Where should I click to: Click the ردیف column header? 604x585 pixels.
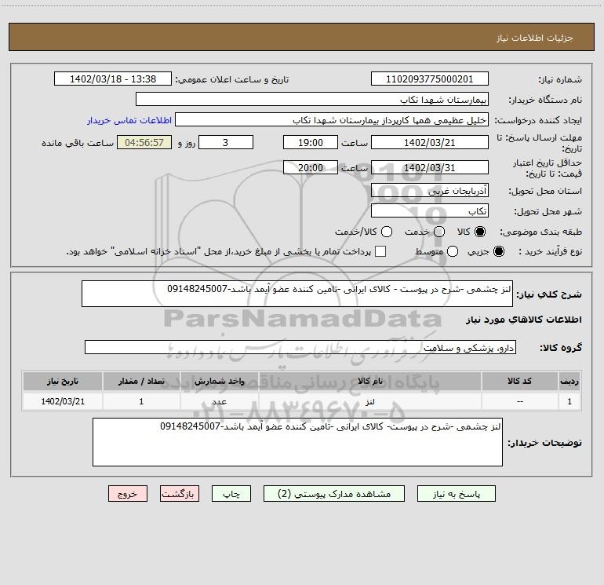click(x=569, y=381)
